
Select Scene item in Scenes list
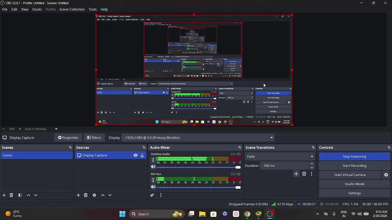click(36, 155)
